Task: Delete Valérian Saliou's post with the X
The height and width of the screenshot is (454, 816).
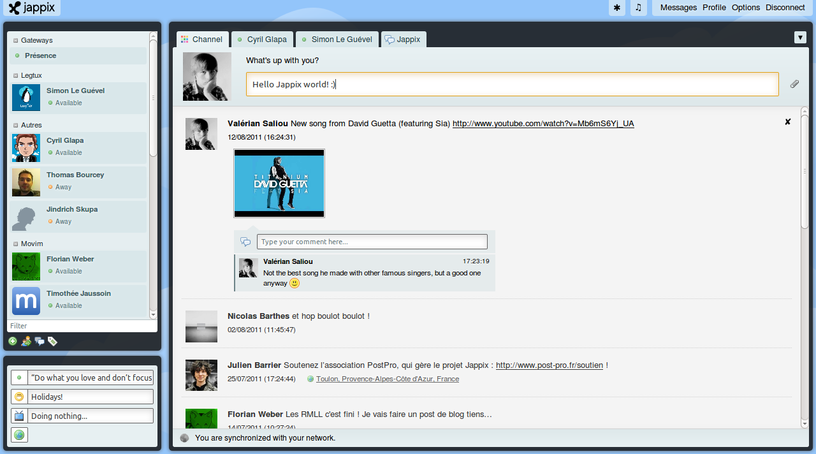Action: (x=787, y=121)
